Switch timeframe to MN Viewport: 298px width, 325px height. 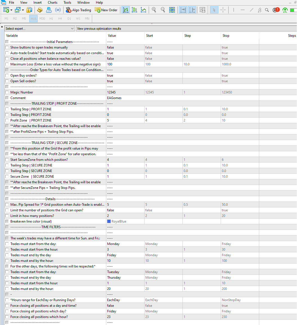point(87,19)
